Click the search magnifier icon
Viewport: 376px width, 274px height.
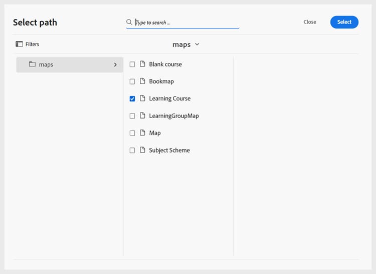(x=129, y=22)
